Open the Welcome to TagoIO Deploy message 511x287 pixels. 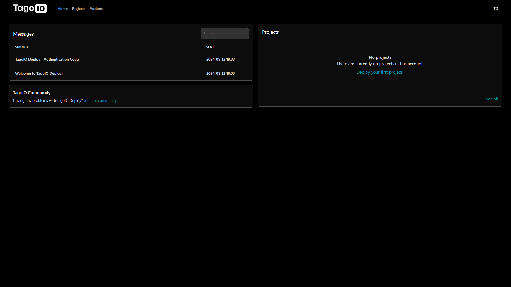pyautogui.click(x=39, y=73)
